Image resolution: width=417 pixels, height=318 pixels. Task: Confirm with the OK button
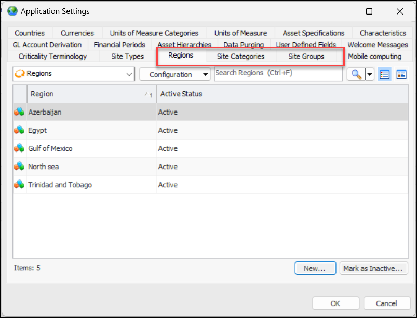pyautogui.click(x=335, y=303)
